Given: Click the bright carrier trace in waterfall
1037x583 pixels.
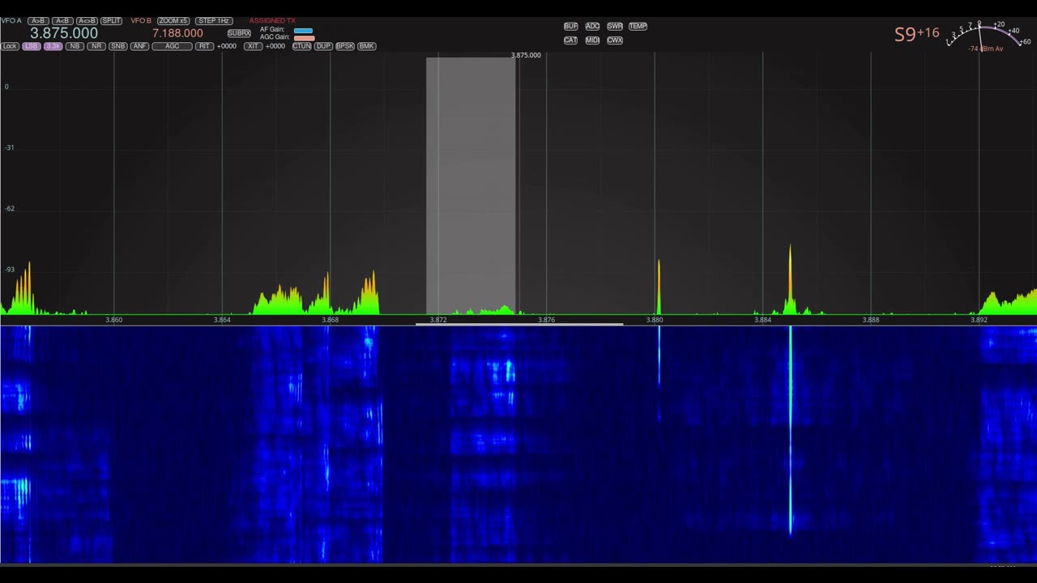Looking at the screenshot, I should (x=791, y=429).
